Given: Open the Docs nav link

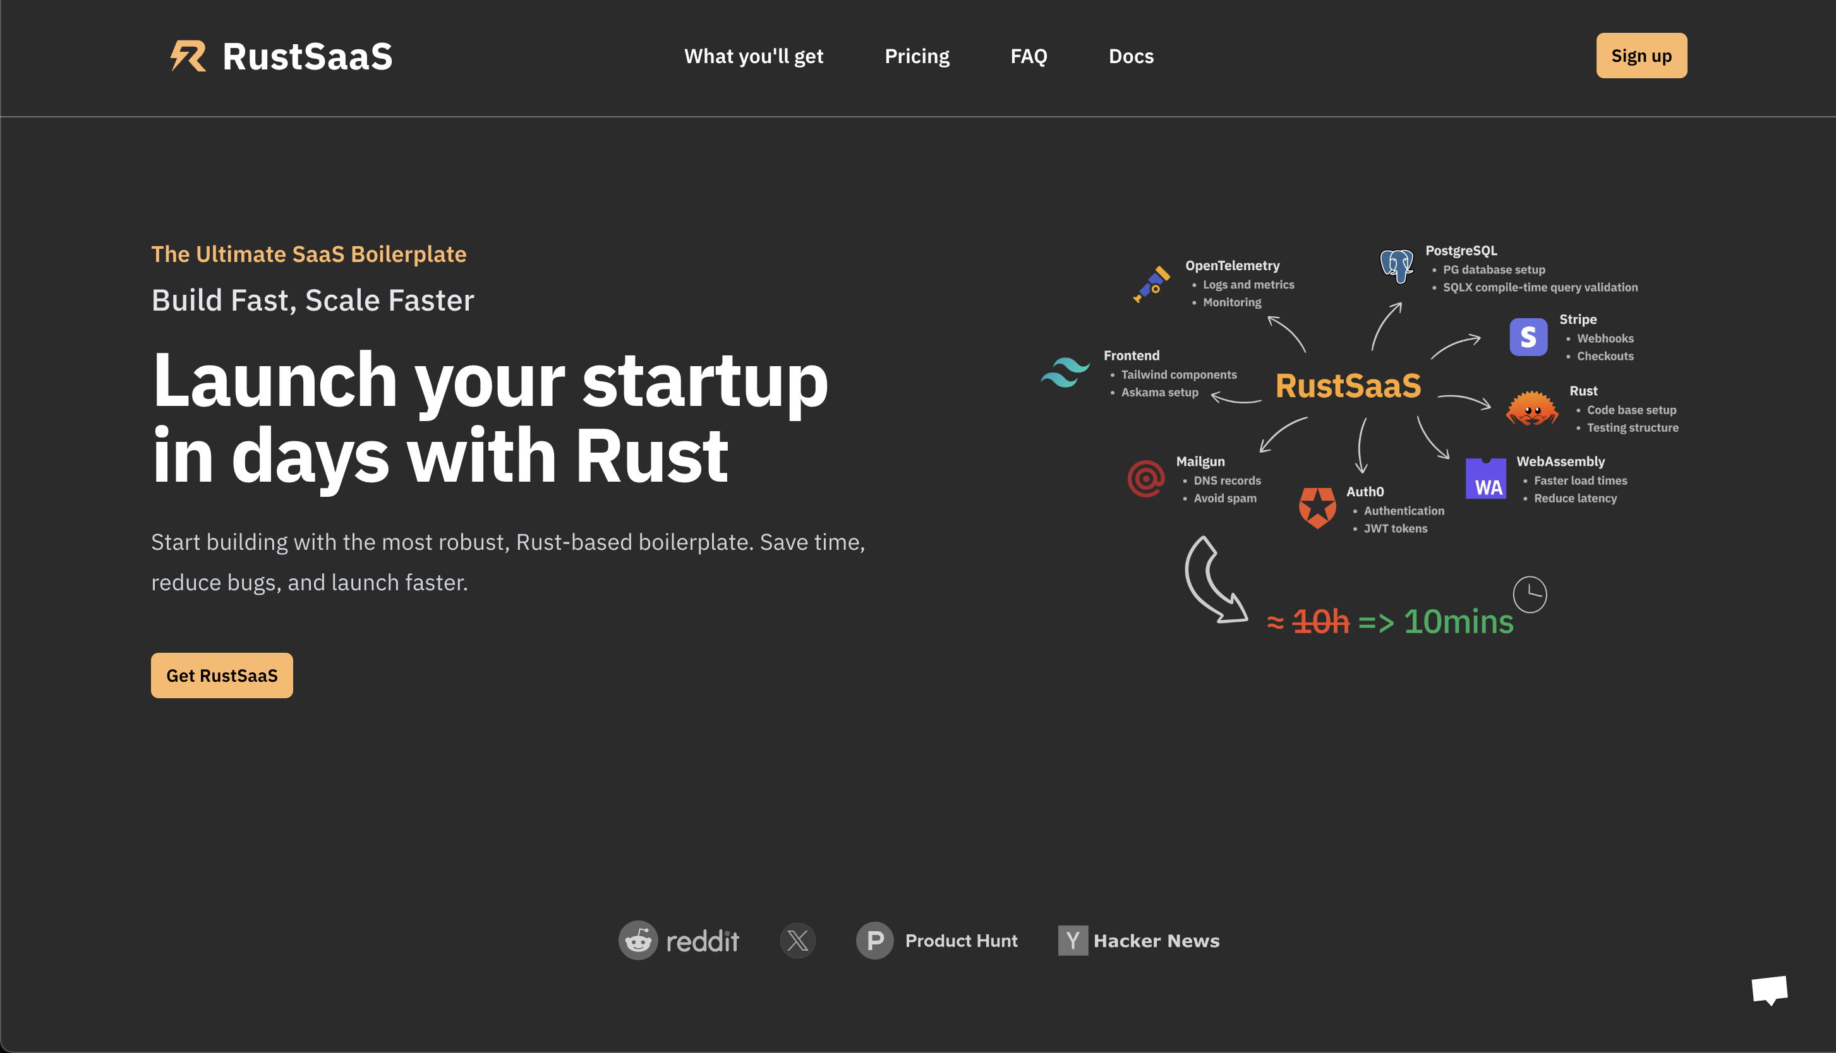Looking at the screenshot, I should [1131, 56].
